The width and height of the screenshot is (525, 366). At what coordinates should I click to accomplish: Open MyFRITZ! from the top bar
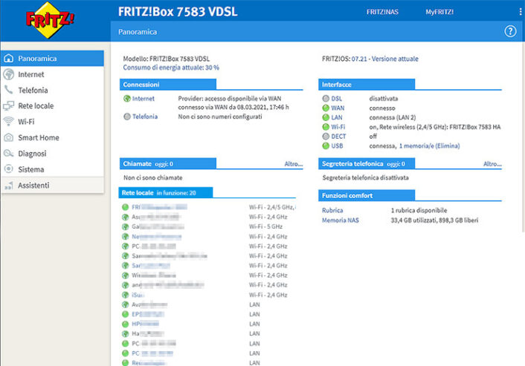(439, 12)
